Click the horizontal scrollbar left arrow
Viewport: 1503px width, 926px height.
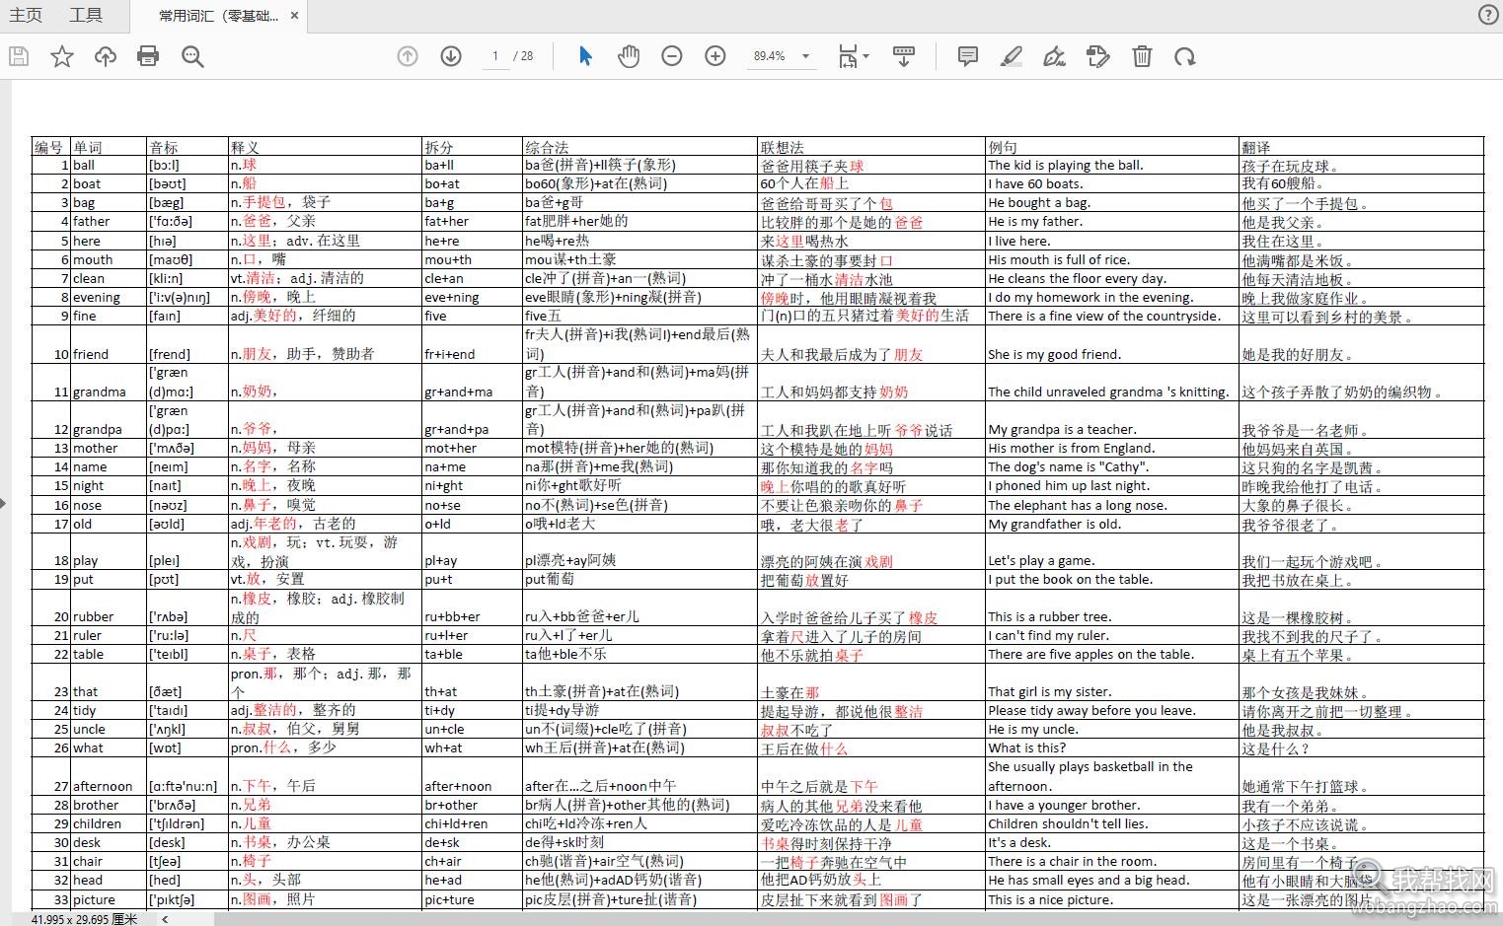[165, 919]
